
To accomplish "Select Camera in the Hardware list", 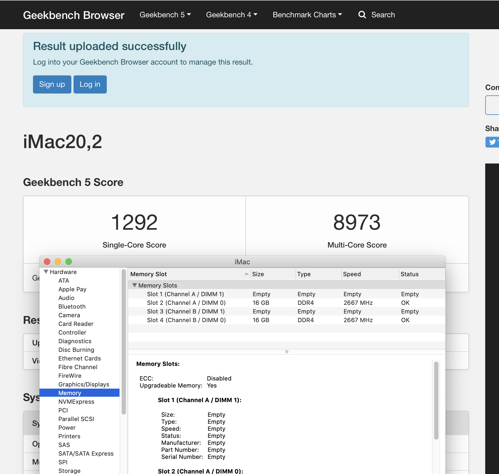I will [69, 315].
